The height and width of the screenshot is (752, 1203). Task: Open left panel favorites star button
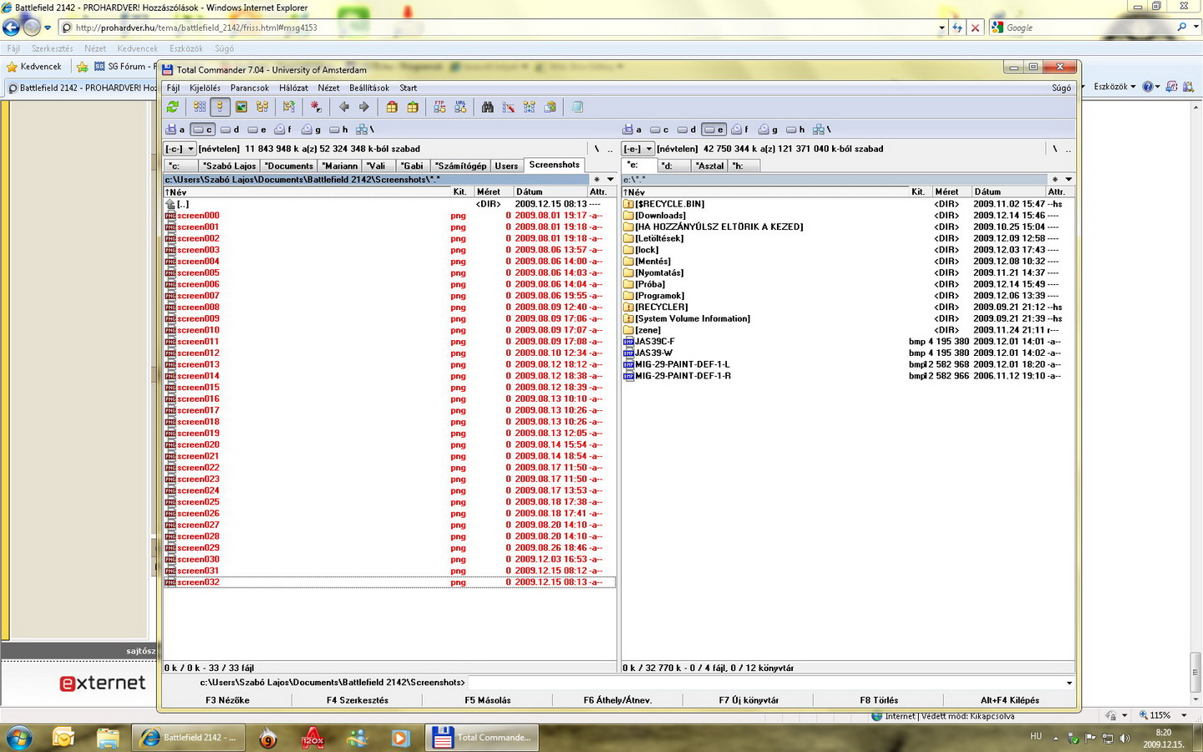pyautogui.click(x=596, y=179)
